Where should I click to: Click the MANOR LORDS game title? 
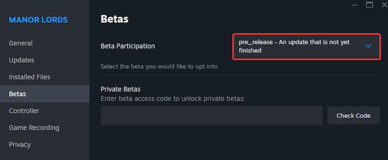point(38,20)
